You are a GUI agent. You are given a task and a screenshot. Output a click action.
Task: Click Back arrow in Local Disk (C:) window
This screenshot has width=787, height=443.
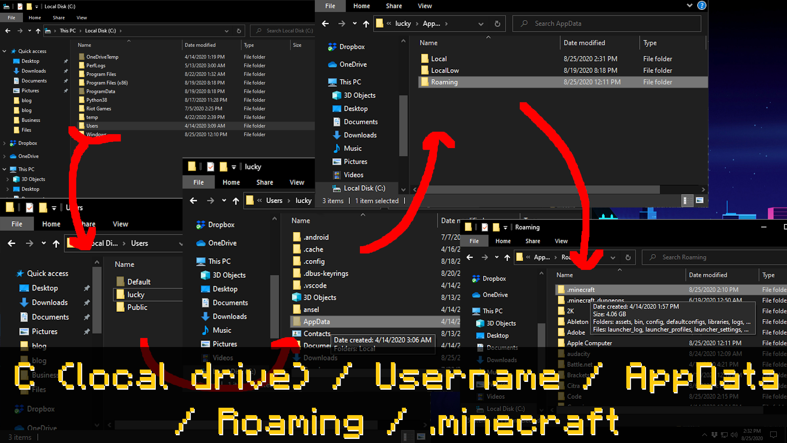(x=8, y=31)
